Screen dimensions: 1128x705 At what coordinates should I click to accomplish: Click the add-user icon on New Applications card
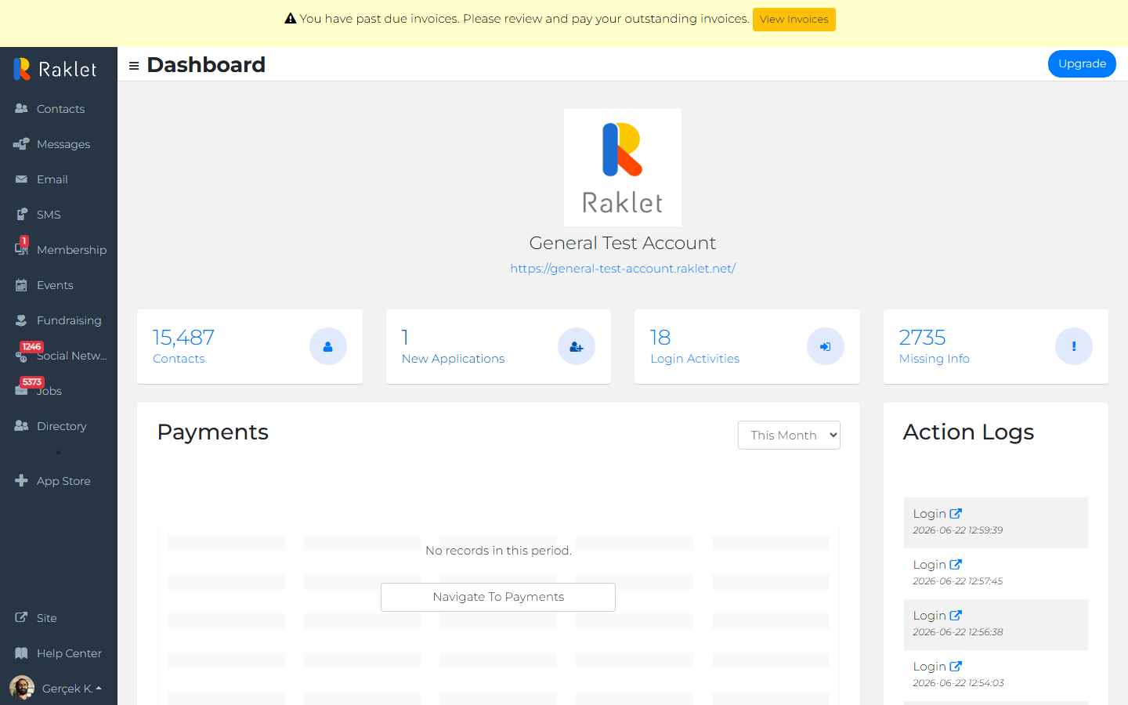click(577, 346)
